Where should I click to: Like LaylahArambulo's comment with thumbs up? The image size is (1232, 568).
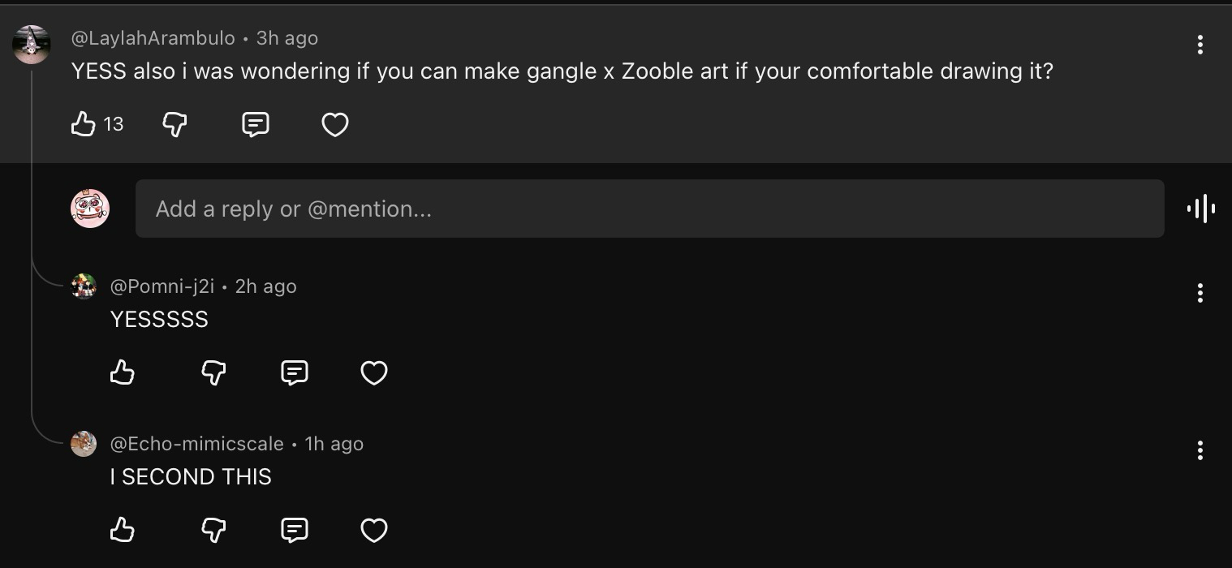pyautogui.click(x=84, y=124)
